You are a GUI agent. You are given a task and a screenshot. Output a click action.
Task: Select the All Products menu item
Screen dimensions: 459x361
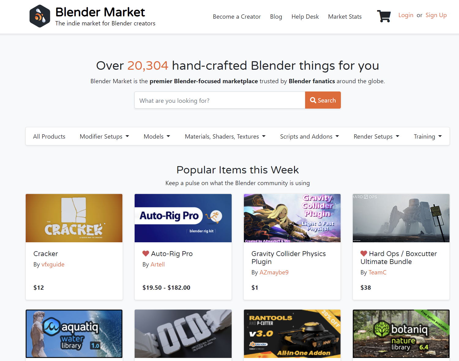[49, 136]
